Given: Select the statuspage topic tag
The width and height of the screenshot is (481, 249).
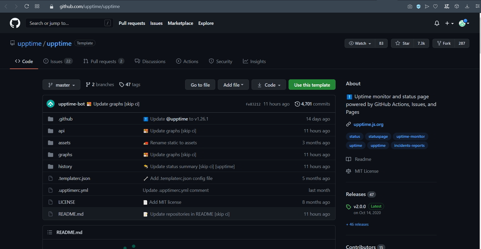Looking at the screenshot, I should coord(378,136).
